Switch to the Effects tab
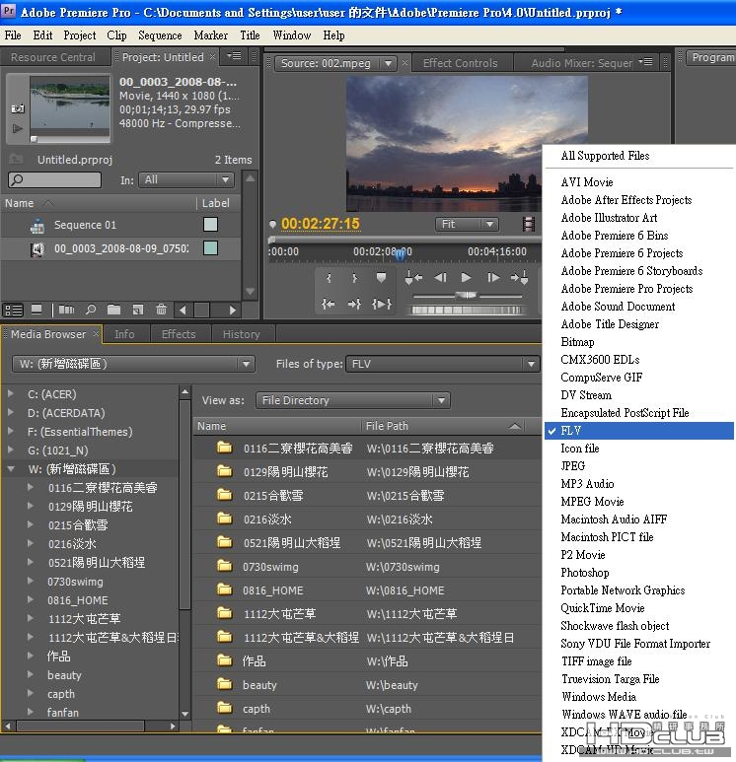 pyautogui.click(x=179, y=334)
